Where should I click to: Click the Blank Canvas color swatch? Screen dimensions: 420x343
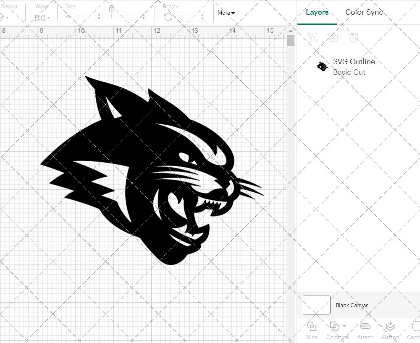316,305
